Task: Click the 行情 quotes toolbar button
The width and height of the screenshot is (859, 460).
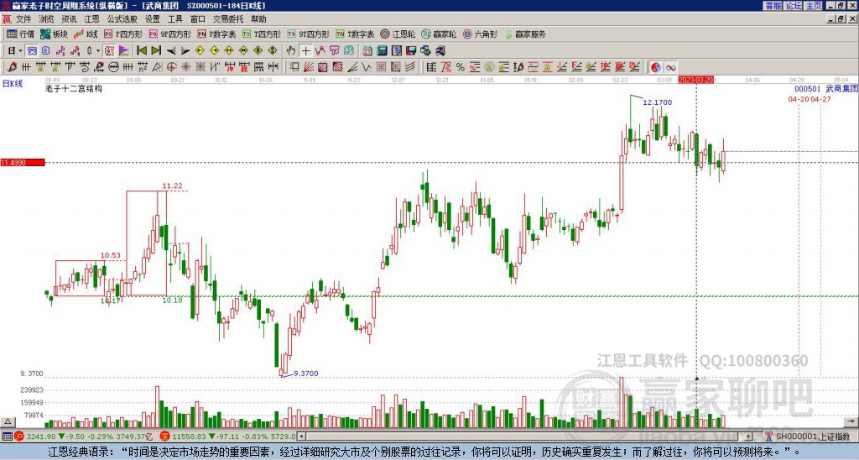Action: pyautogui.click(x=21, y=34)
